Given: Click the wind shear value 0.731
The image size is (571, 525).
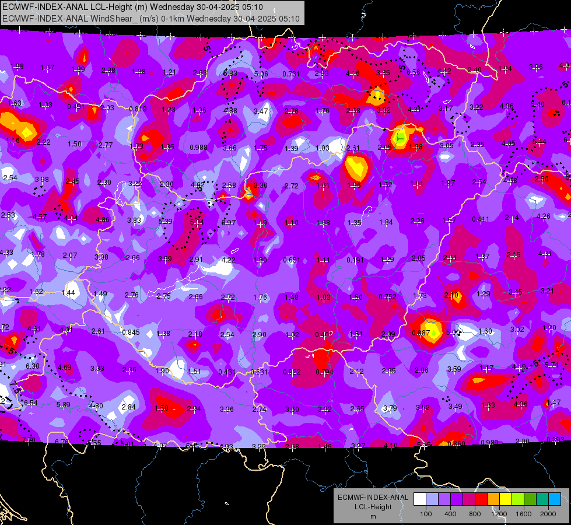Looking at the screenshot, I should 291,74.
